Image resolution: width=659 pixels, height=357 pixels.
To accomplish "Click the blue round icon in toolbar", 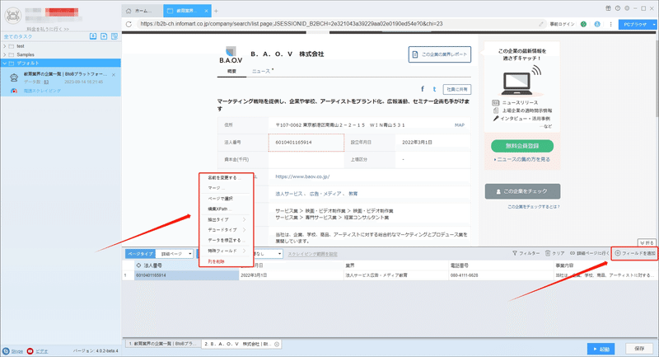I will [x=596, y=25].
